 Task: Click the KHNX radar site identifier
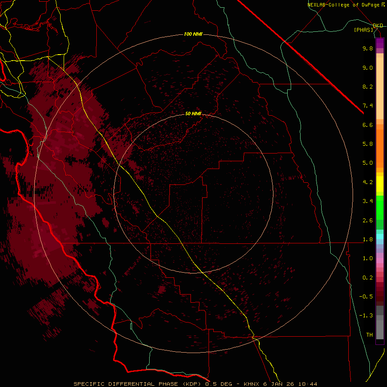(x=252, y=384)
